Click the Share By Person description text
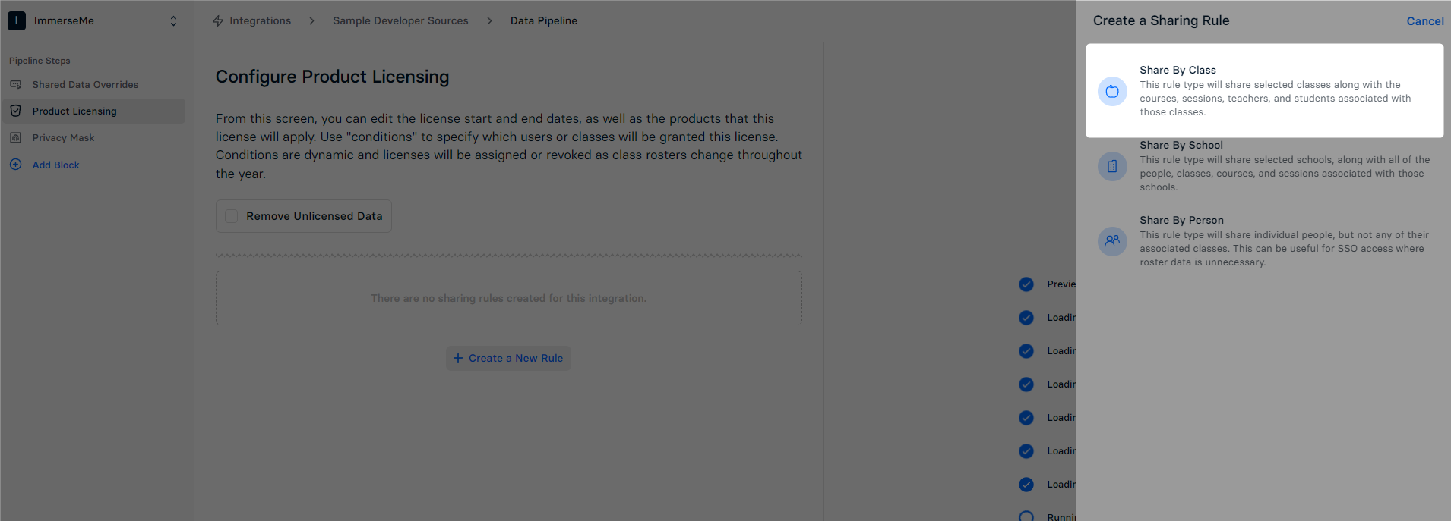The height and width of the screenshot is (521, 1451). (x=1284, y=249)
